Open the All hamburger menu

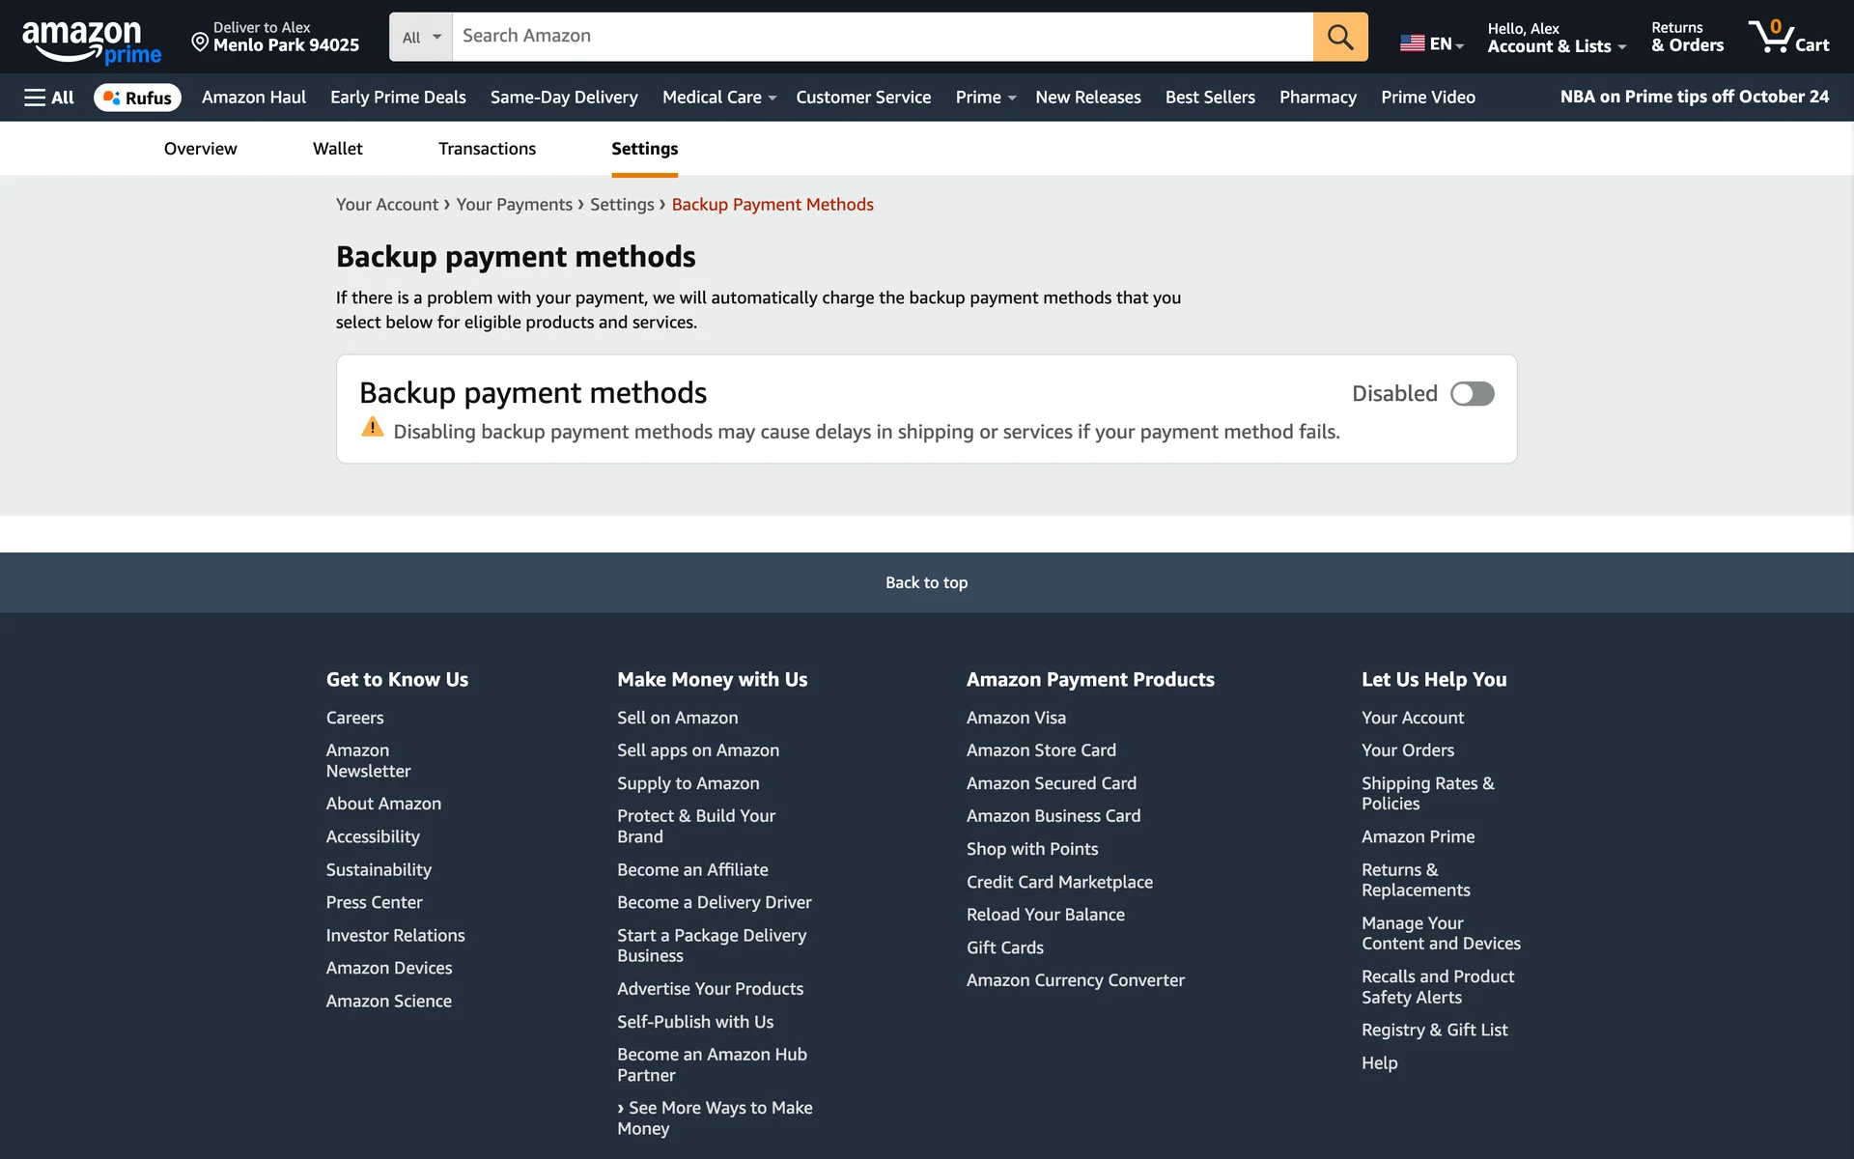click(x=48, y=98)
